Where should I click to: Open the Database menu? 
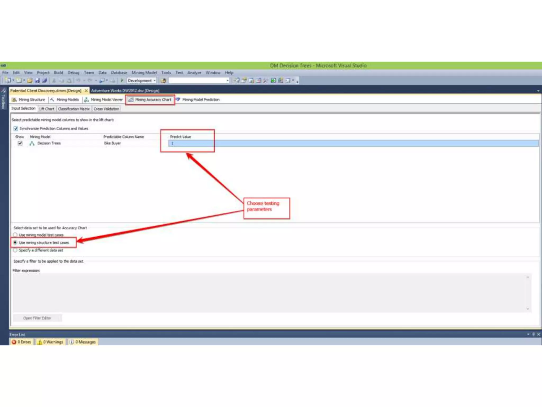(x=119, y=73)
